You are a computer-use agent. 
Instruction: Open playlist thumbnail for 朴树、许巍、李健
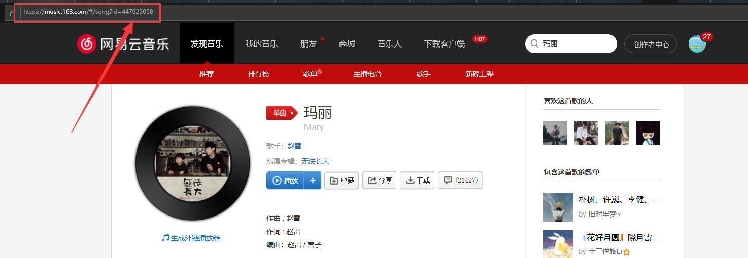pyautogui.click(x=558, y=207)
